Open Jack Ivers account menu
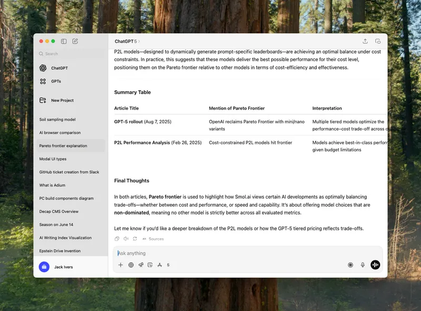This screenshot has width=421, height=311. point(63,267)
